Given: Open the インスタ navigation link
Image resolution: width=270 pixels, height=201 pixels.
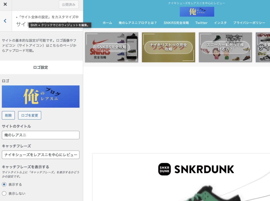Looking at the screenshot, I should pos(220,23).
